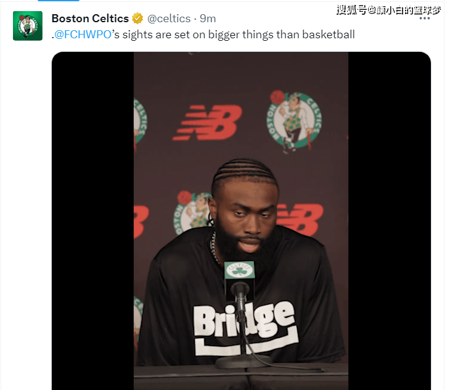Click the black letterbox area left of video
Viewport: 450px width, 390px height.
click(92, 221)
